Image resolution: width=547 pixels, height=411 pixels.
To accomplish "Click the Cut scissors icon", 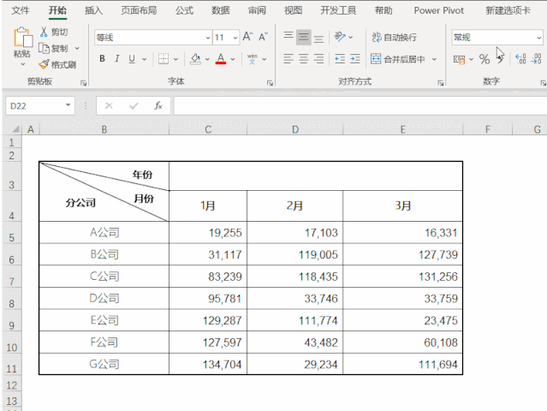I will (44, 32).
